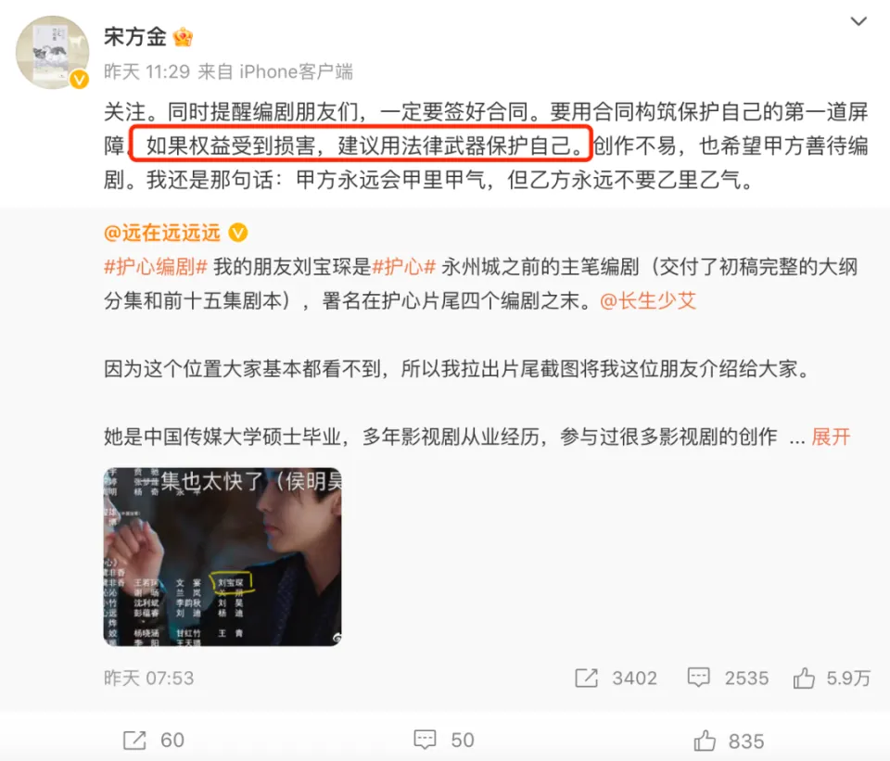The height and width of the screenshot is (761, 890).
Task: Open comments icon showing 2535
Action: point(728,679)
